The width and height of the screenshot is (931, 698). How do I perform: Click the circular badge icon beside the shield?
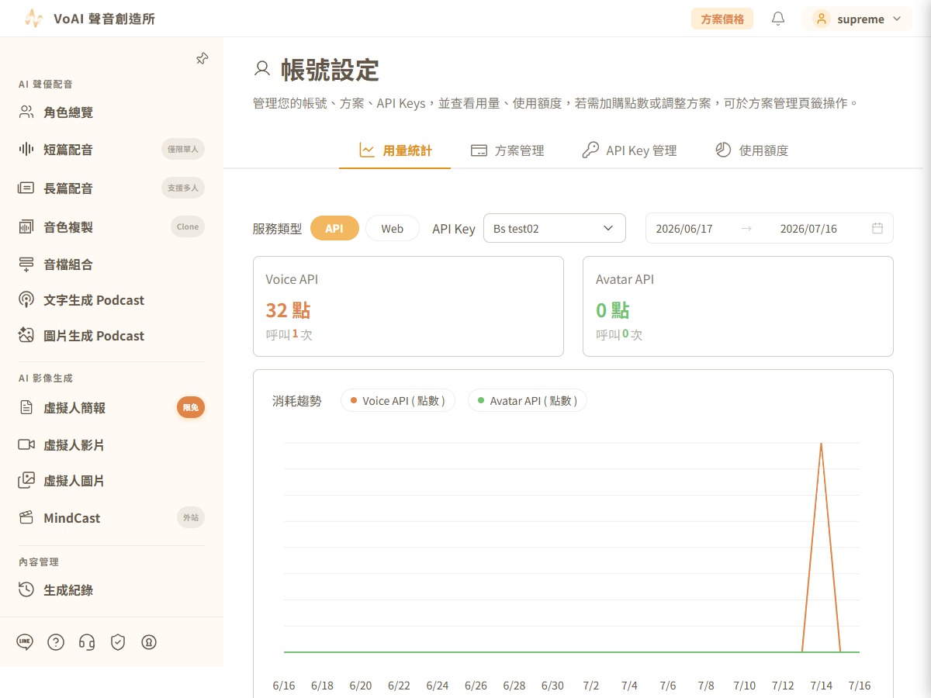click(x=149, y=642)
